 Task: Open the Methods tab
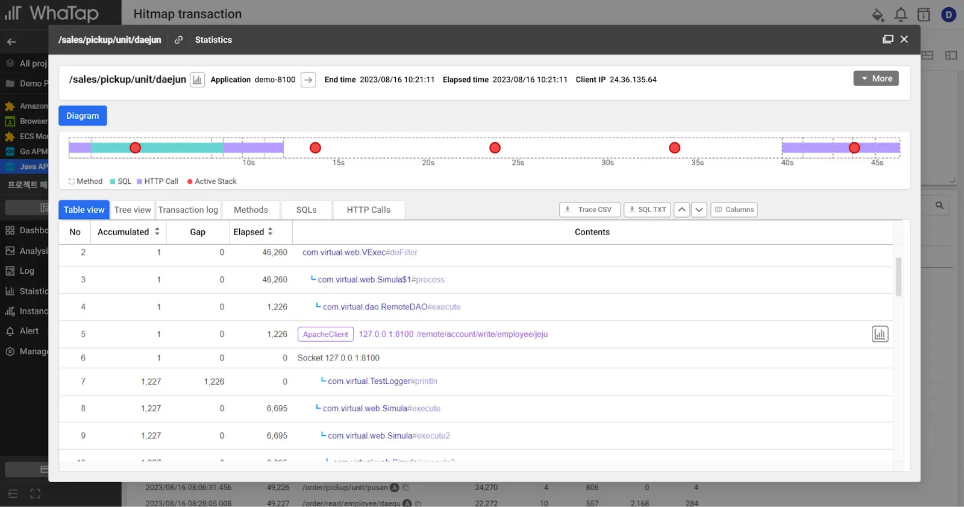(x=251, y=210)
